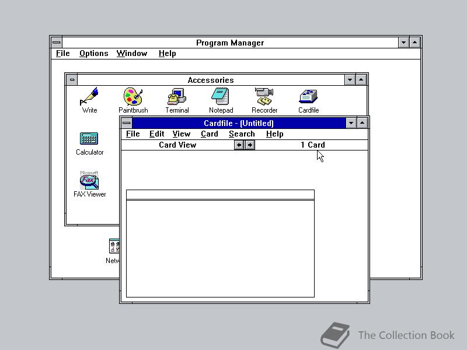
Task: Open the Search menu in Cardfile
Action: 242,134
